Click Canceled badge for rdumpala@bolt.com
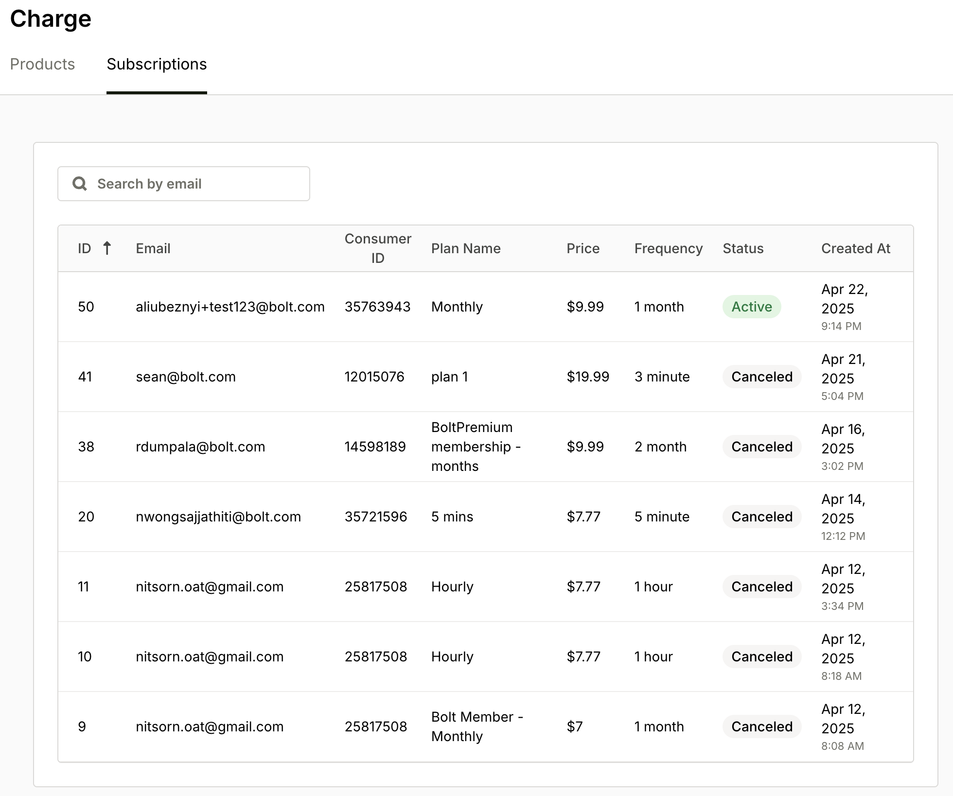Image resolution: width=953 pixels, height=796 pixels. point(762,447)
